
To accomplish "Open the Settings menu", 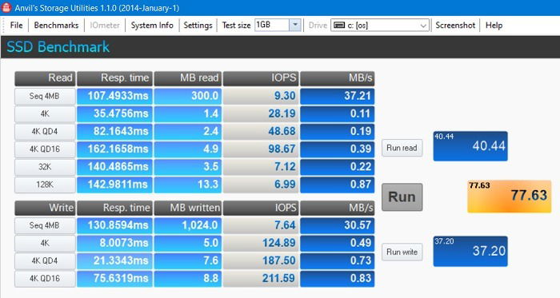I will [x=198, y=26].
